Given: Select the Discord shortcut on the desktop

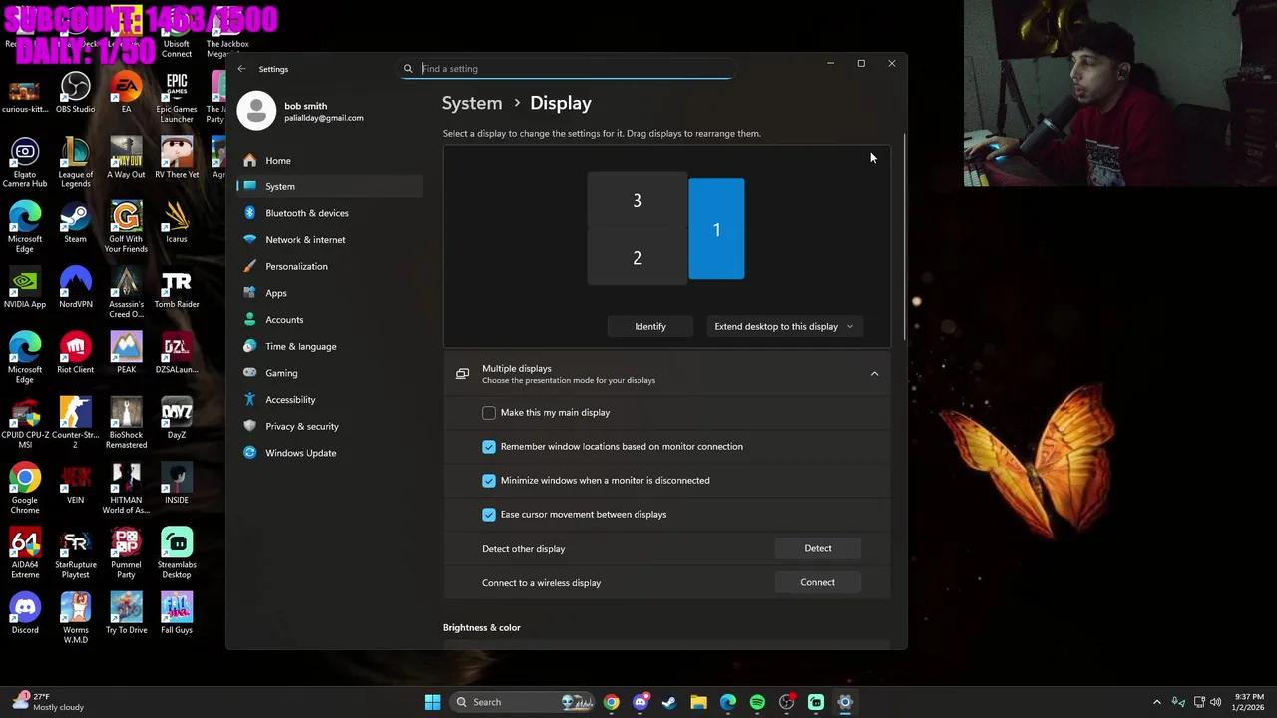Looking at the screenshot, I should tap(25, 613).
